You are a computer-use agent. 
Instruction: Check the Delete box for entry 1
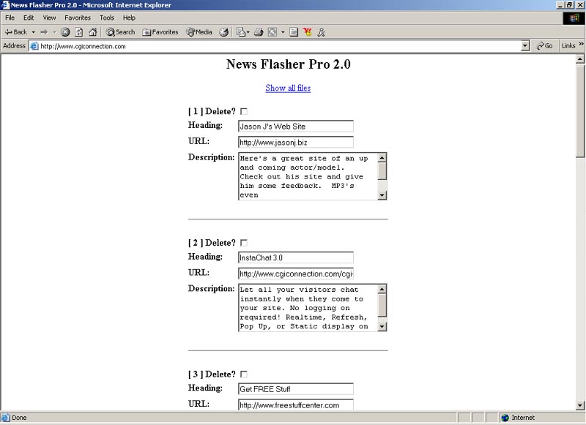(x=244, y=112)
